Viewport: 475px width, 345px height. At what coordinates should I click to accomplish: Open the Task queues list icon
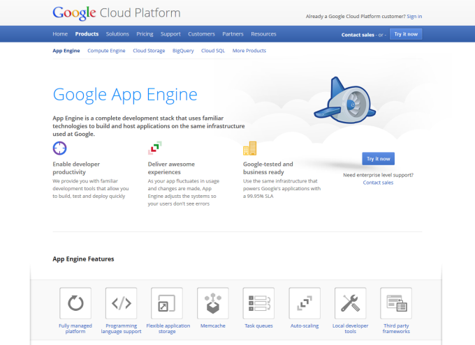258,303
